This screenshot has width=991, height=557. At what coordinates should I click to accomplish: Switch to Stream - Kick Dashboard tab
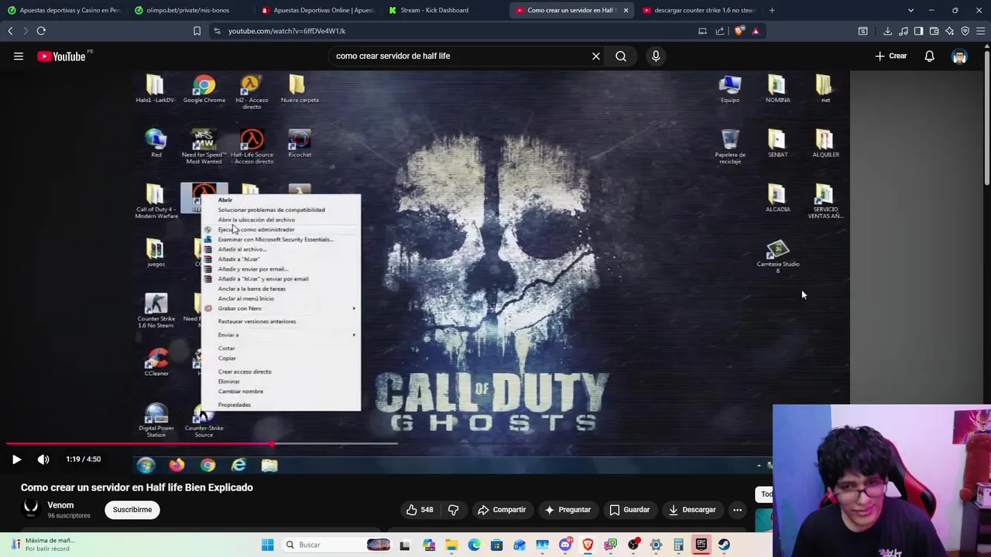tap(444, 10)
